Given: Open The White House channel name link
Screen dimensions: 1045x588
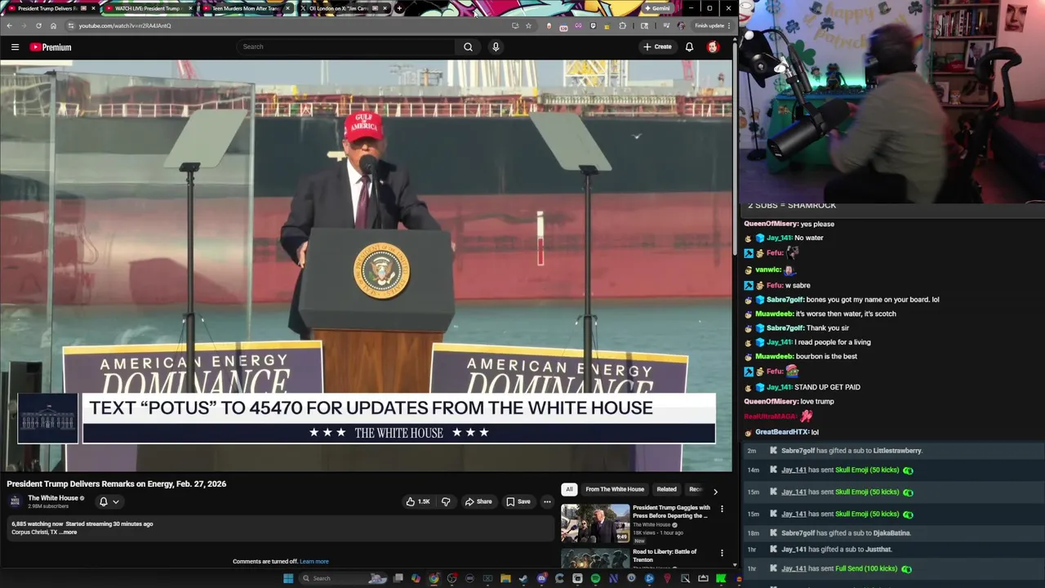Looking at the screenshot, I should point(53,498).
